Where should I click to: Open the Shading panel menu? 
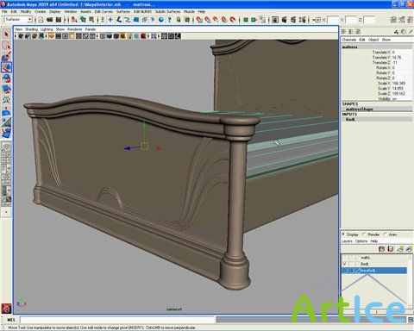[31, 29]
